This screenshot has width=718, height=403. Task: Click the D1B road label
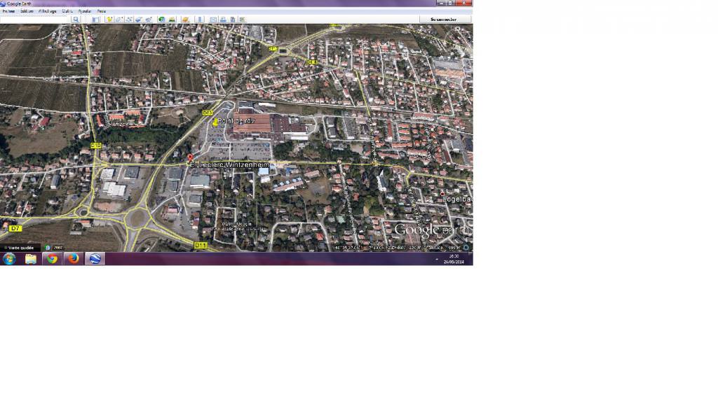(95, 146)
